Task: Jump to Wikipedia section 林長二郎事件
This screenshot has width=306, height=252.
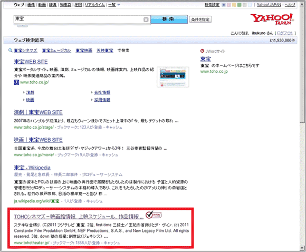Action: (x=66, y=175)
